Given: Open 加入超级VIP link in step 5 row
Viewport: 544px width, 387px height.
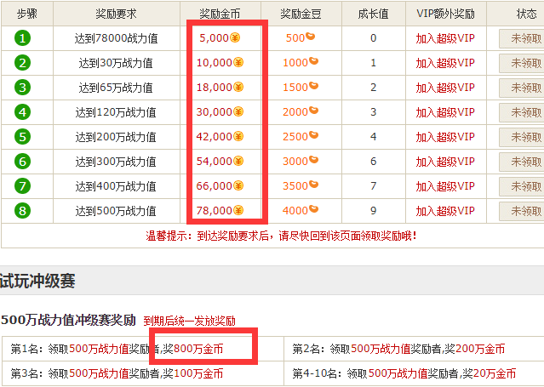Looking at the screenshot, I should point(445,137).
